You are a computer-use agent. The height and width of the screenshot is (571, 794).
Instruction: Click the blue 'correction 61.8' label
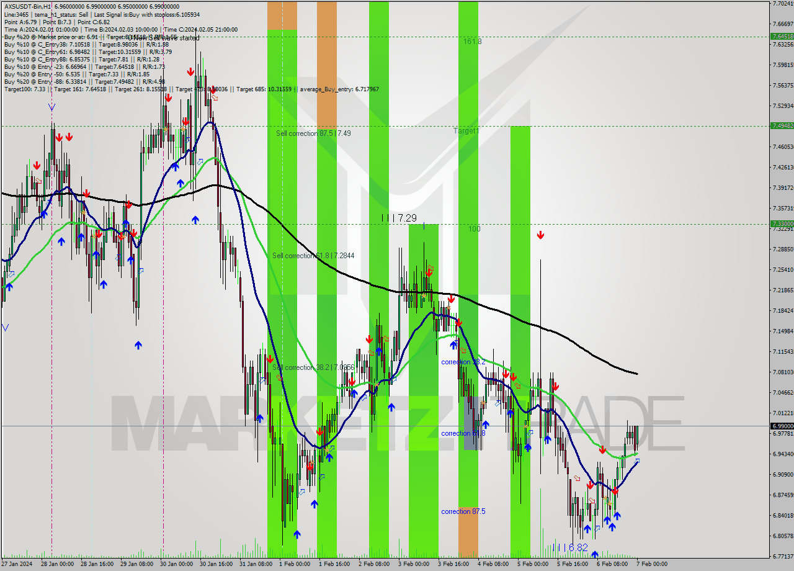(463, 433)
